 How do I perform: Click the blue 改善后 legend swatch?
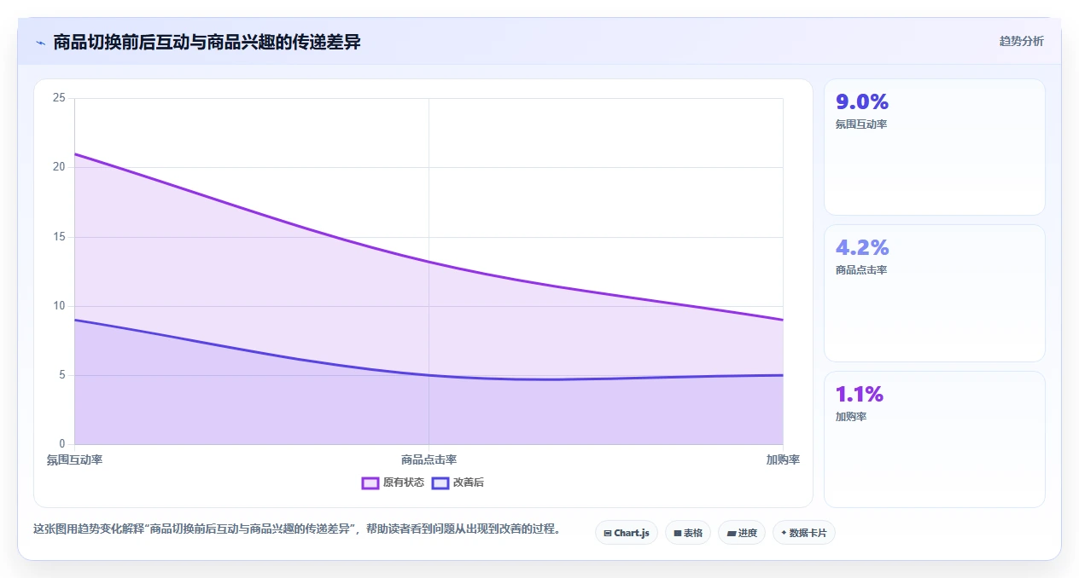440,483
